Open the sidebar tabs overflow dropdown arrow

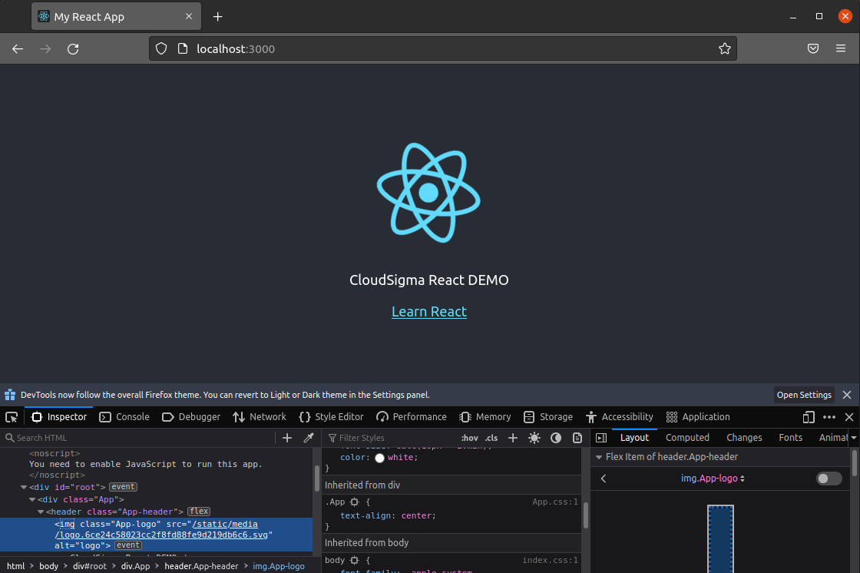coord(854,438)
